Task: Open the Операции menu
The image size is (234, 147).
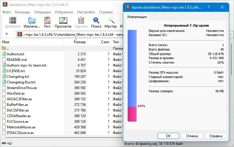Action: click(x=43, y=12)
